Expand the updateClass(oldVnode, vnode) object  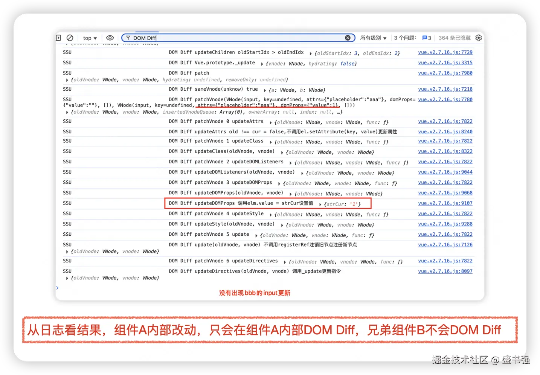click(x=282, y=152)
